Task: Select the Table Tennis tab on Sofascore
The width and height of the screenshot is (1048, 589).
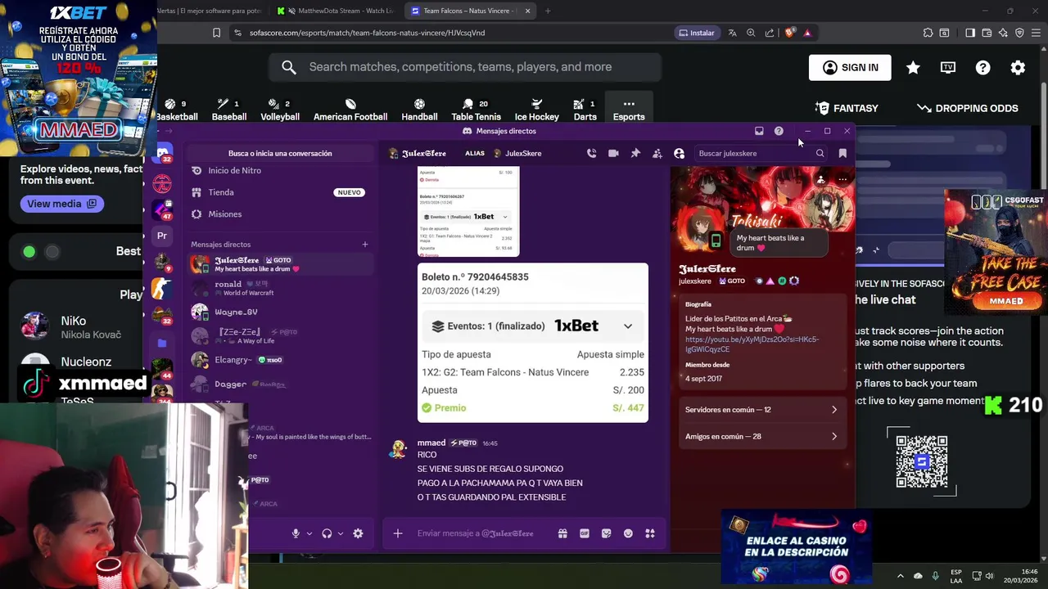Action: 476,110
